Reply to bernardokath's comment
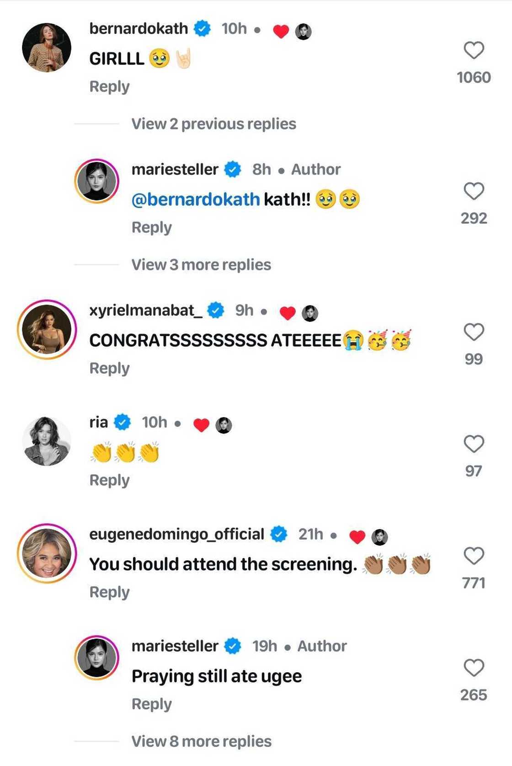This screenshot has width=512, height=766. point(109,86)
